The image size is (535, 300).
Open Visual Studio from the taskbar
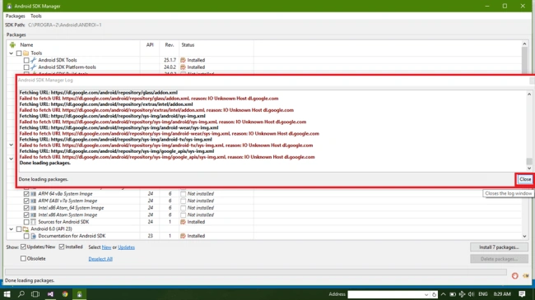[50, 294]
